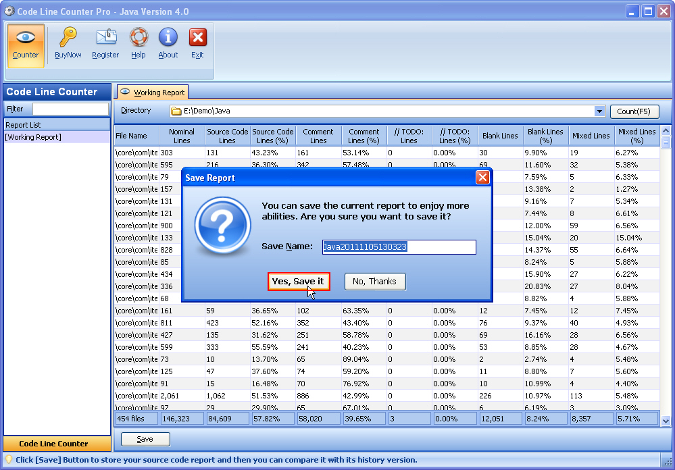Click the 20.83% blank lines cell
Screen dimensions: 675x470
(545, 286)
